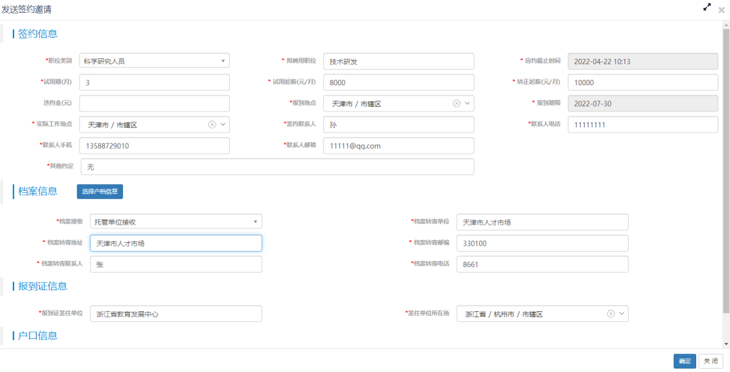Click the 试用期(月) input box
The image size is (730, 372).
[x=154, y=83]
